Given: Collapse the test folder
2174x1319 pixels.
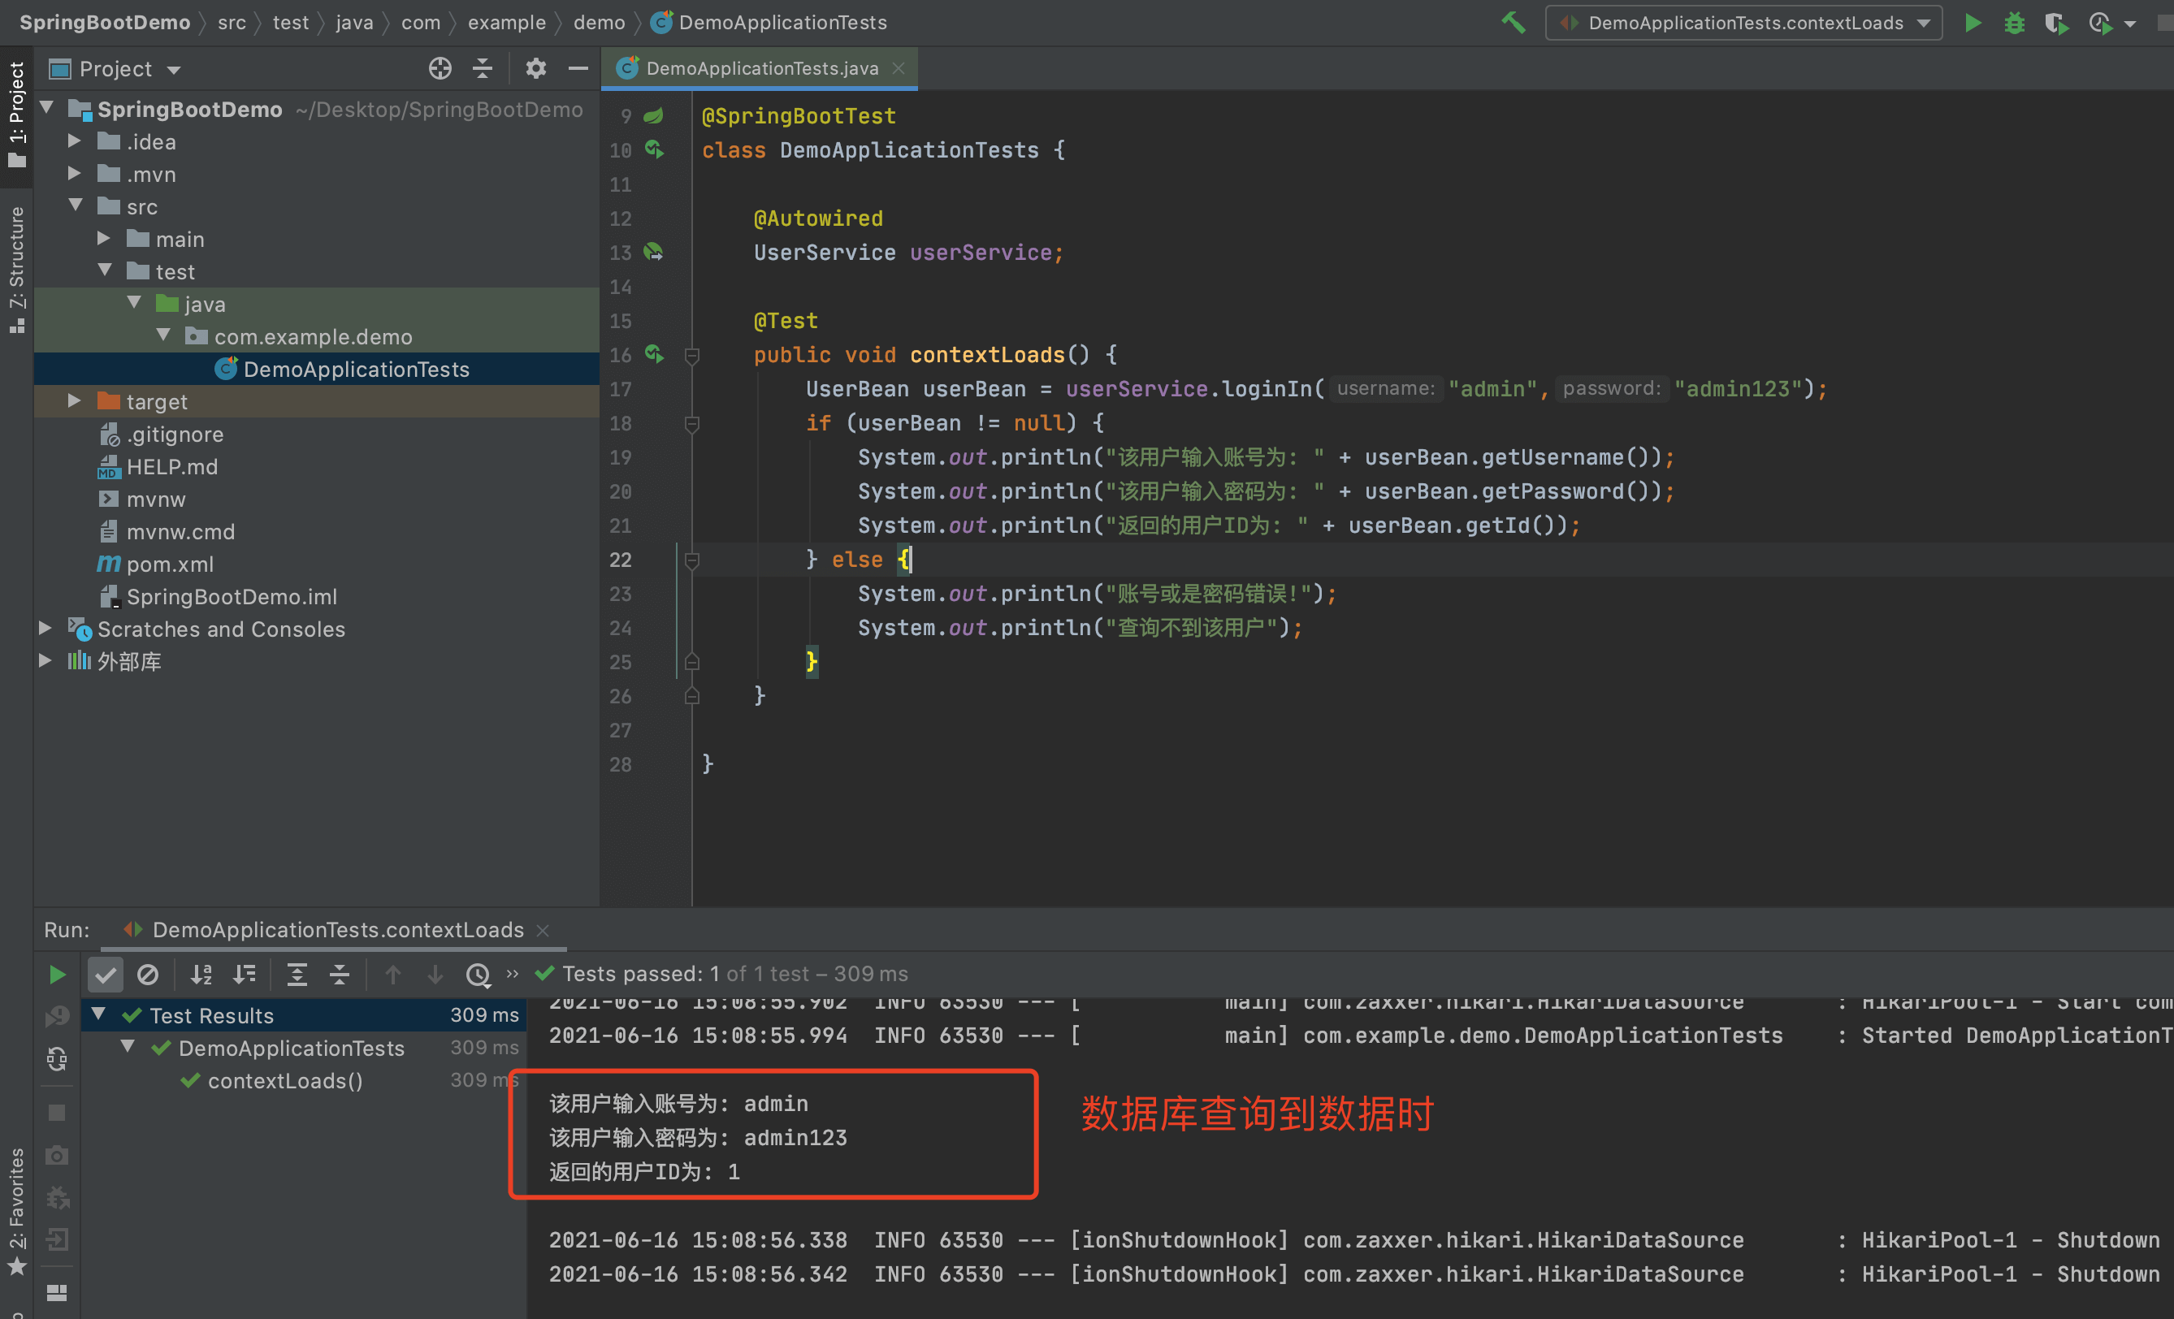Looking at the screenshot, I should pyautogui.click(x=106, y=270).
